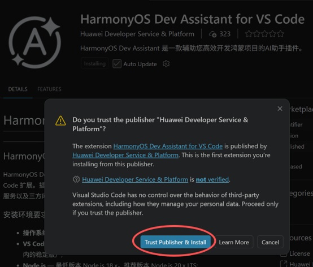
Task: Click the unverified publisher badge icon
Action: pos(76,179)
